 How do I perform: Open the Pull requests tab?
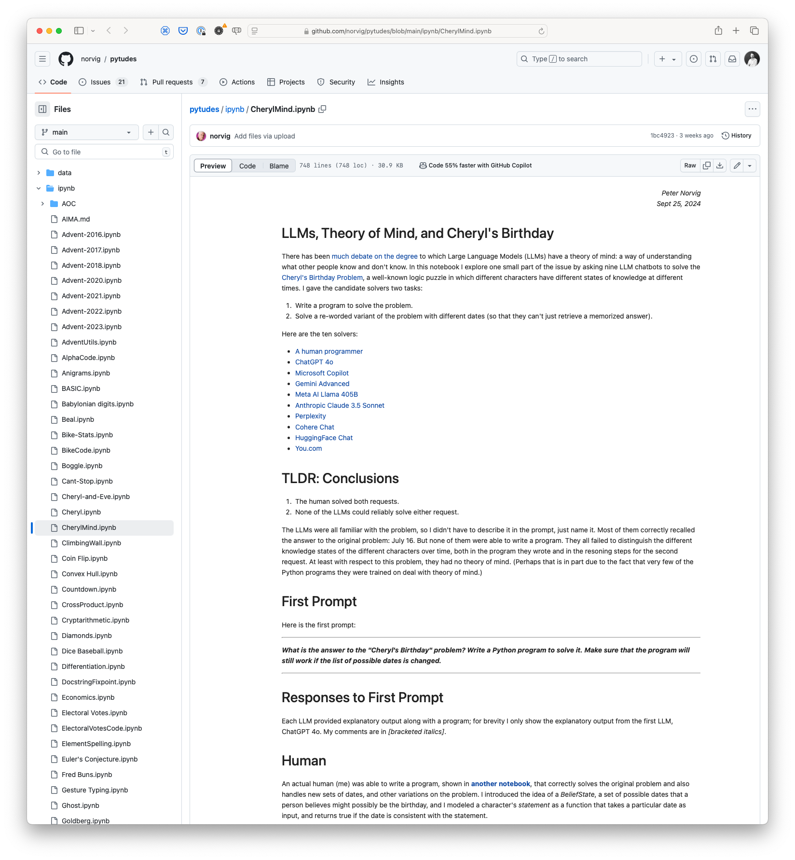pyautogui.click(x=172, y=82)
